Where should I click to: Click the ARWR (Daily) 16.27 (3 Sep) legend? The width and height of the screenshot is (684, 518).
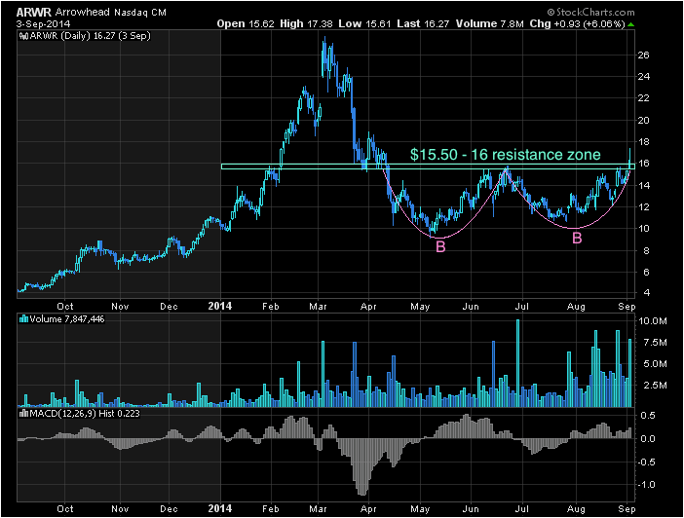(x=91, y=36)
